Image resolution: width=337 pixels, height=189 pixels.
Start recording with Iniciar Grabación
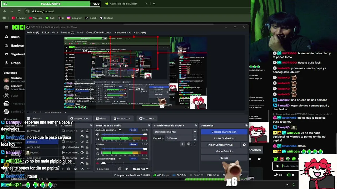224,138
